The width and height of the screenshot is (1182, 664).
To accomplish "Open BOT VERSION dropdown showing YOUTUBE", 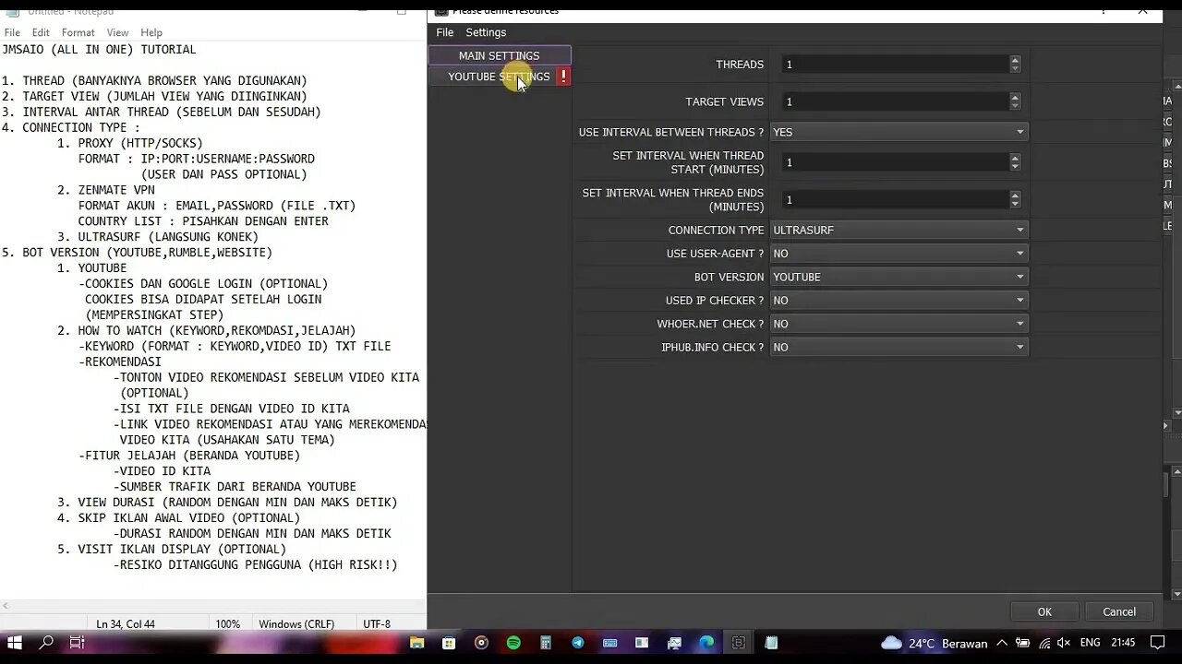I will [x=899, y=277].
